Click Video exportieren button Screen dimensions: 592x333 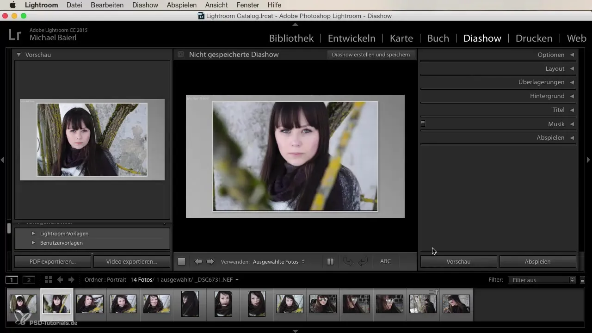click(132, 262)
